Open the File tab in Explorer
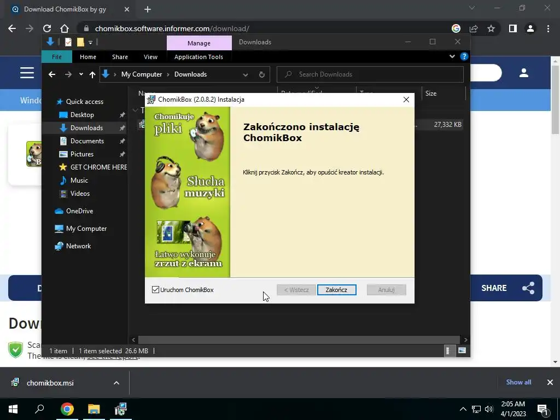 click(x=57, y=57)
